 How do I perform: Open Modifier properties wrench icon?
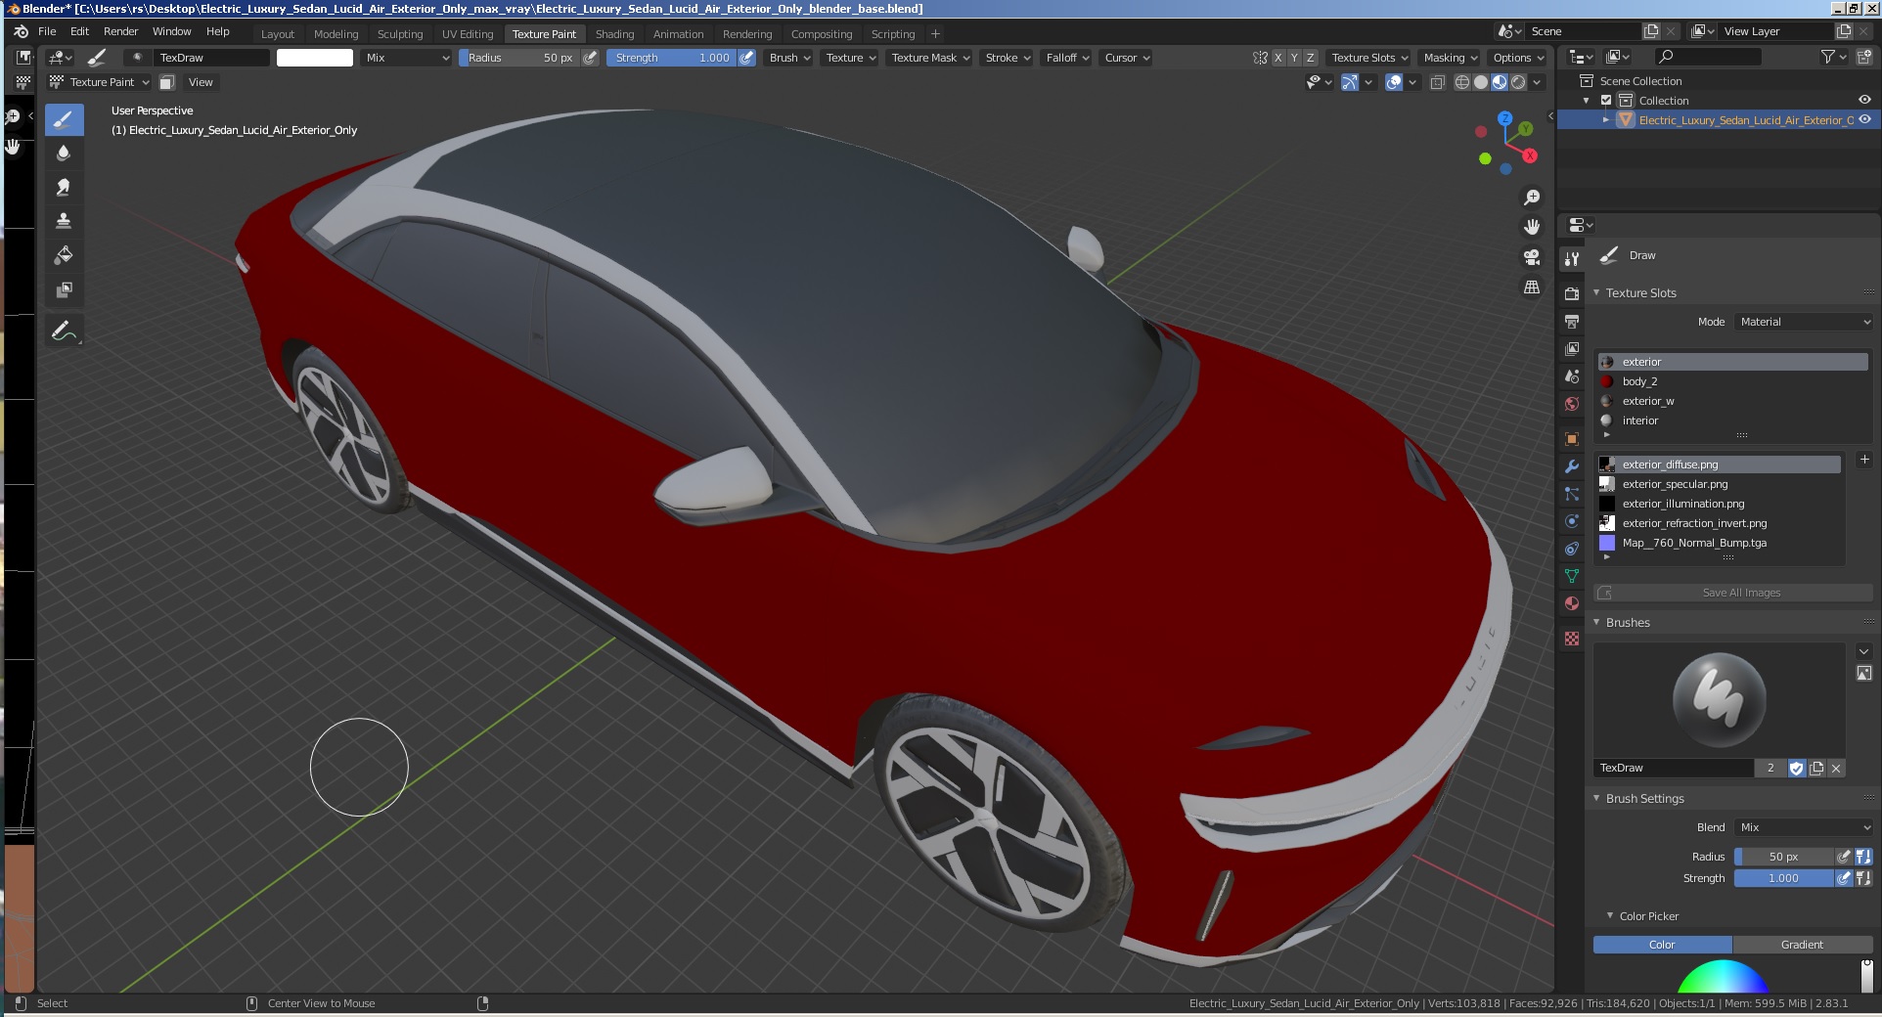pyautogui.click(x=1572, y=466)
